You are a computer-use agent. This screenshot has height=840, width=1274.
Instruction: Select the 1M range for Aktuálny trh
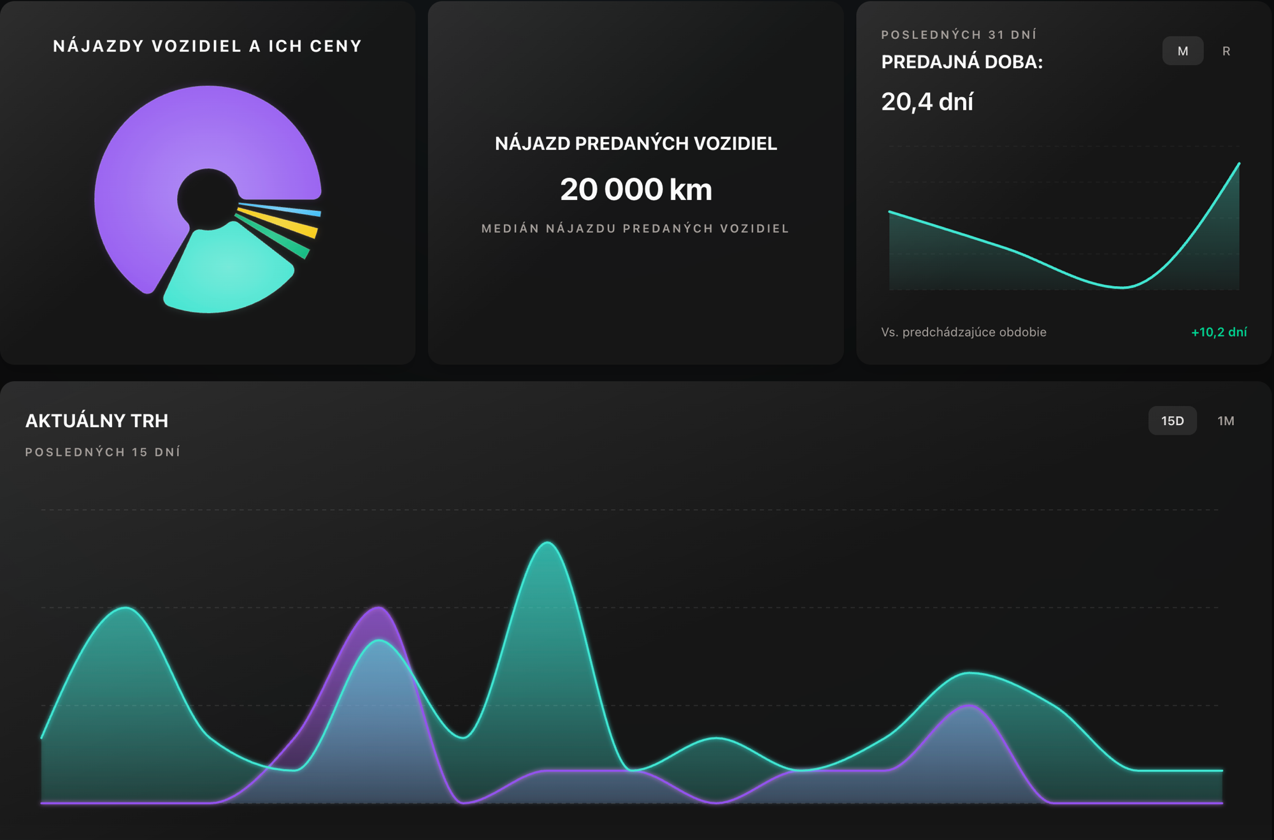coord(1226,421)
